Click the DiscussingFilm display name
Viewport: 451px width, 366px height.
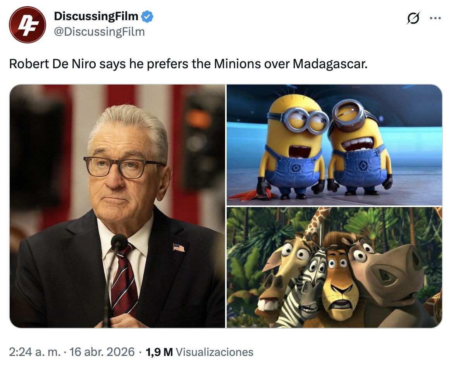pyautogui.click(x=96, y=16)
